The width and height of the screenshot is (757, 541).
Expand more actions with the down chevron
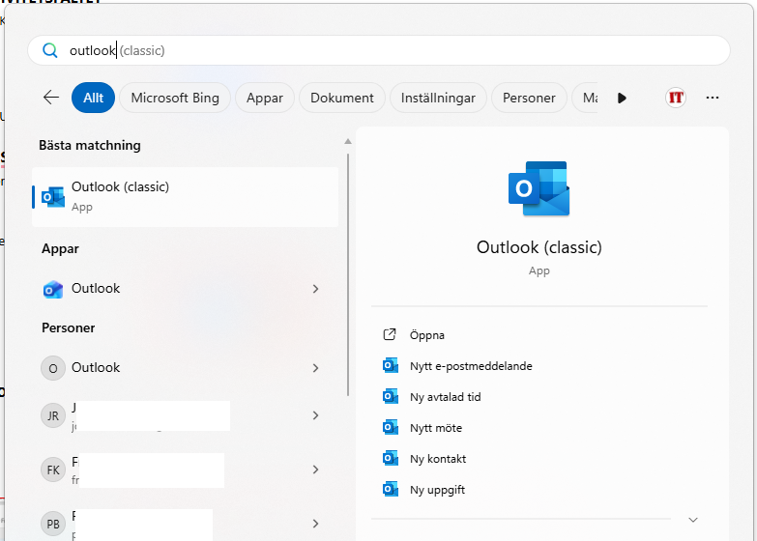pyautogui.click(x=693, y=520)
